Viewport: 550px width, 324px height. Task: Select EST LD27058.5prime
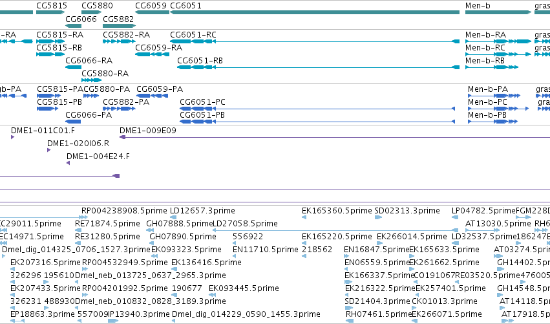coord(245,224)
